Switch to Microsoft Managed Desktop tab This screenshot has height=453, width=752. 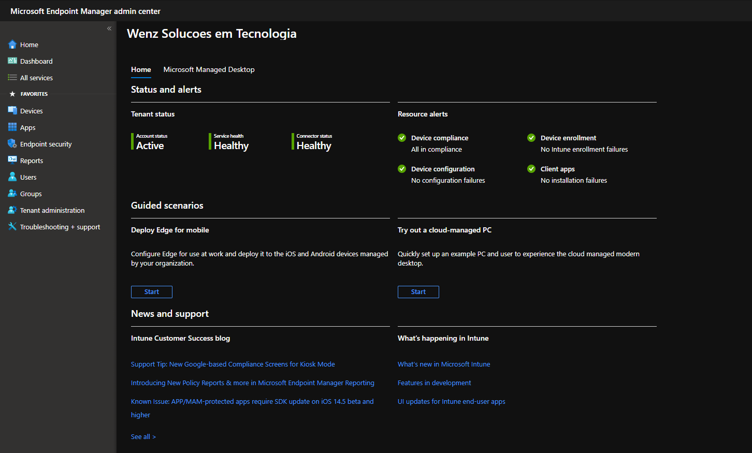209,69
